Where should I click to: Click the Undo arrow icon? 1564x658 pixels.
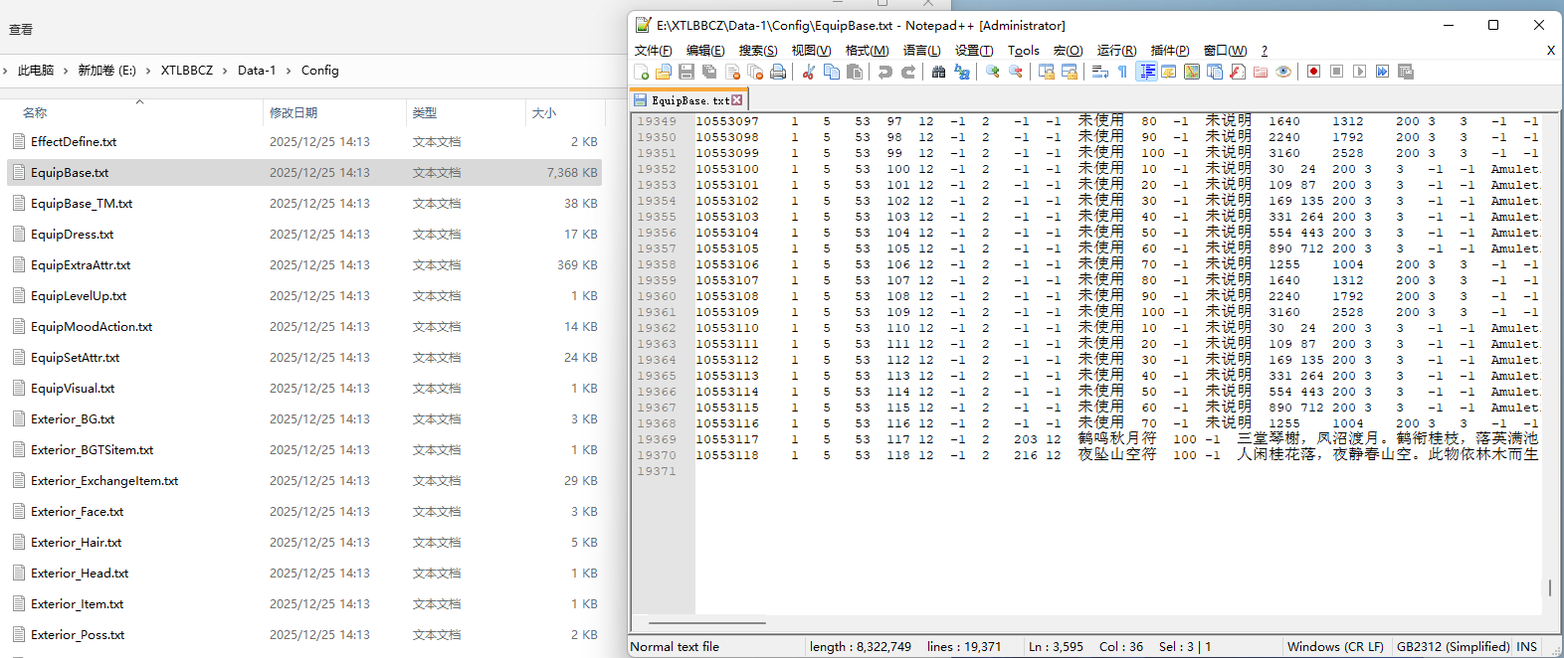(x=884, y=72)
